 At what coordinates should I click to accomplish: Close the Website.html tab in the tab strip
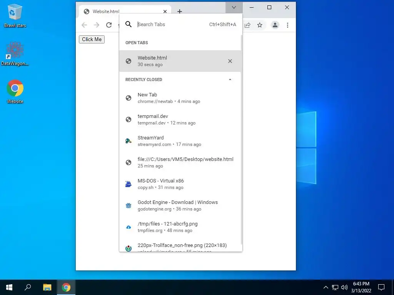(x=165, y=12)
